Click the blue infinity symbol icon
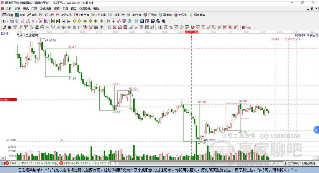 tap(249, 27)
